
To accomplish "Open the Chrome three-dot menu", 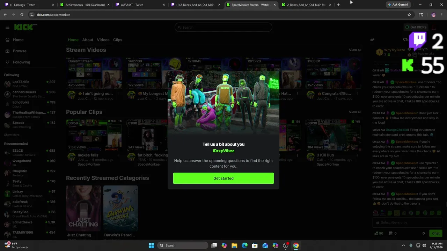I will [x=442, y=15].
